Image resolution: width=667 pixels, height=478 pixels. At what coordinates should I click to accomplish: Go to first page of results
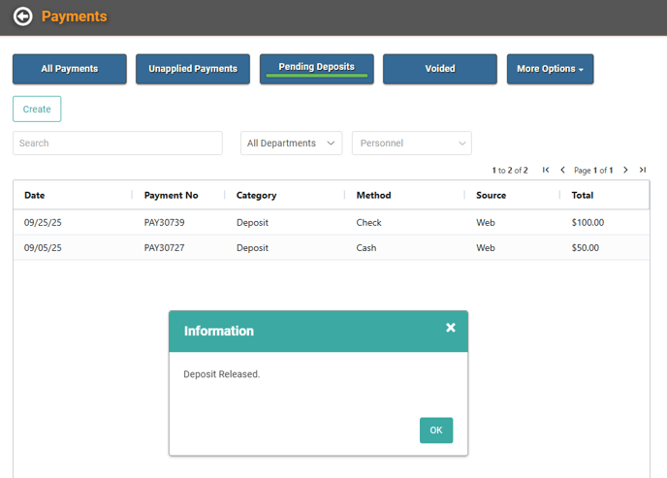[x=546, y=170]
